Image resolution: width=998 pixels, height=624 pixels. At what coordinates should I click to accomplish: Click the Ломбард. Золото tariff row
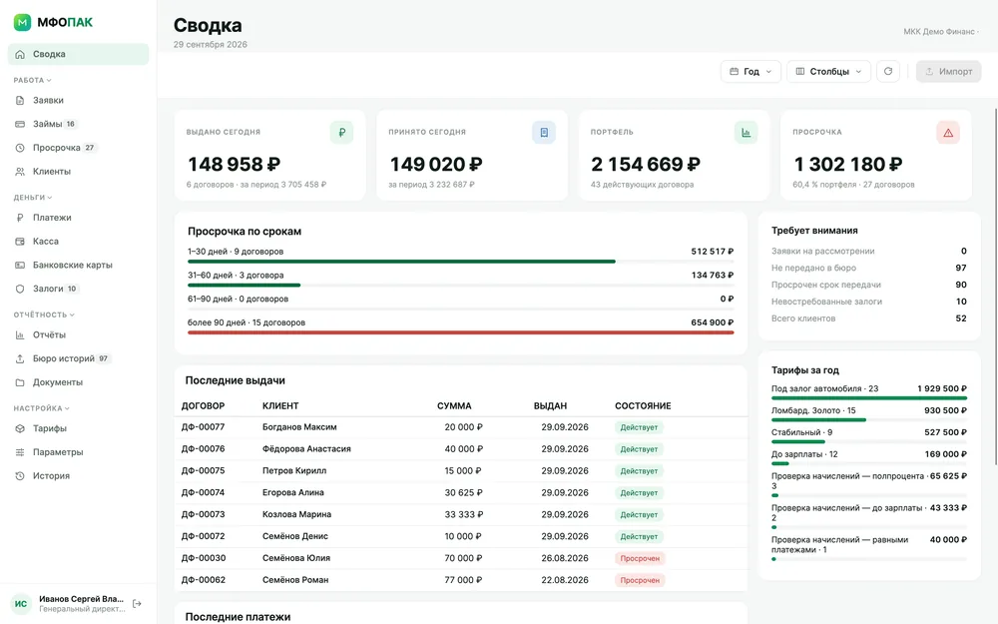(869, 414)
